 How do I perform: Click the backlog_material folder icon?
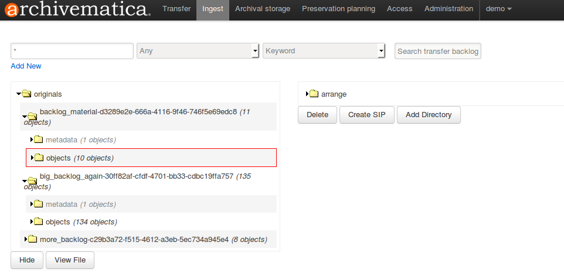pos(32,116)
